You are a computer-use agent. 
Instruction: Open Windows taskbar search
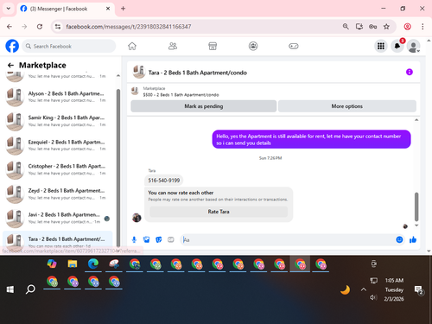click(x=30, y=289)
